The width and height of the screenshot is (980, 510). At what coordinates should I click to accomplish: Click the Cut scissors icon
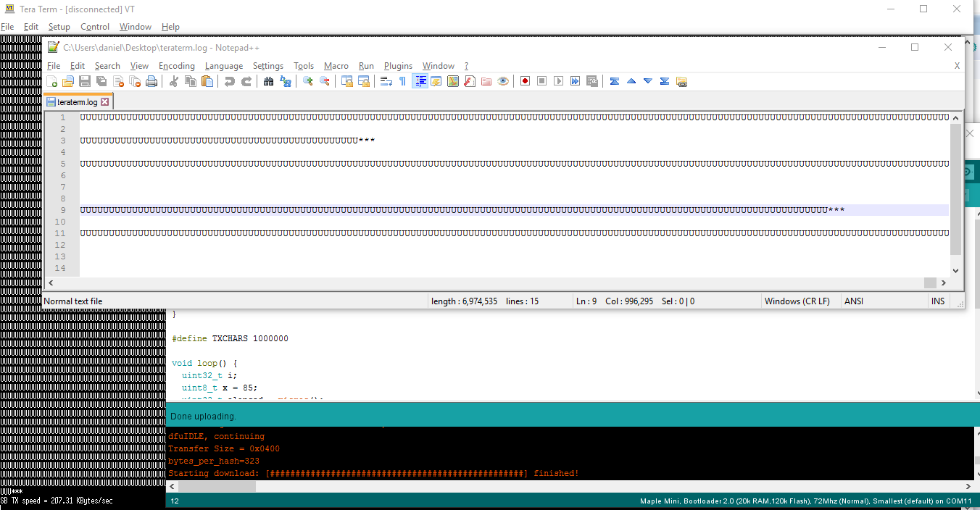click(x=174, y=81)
